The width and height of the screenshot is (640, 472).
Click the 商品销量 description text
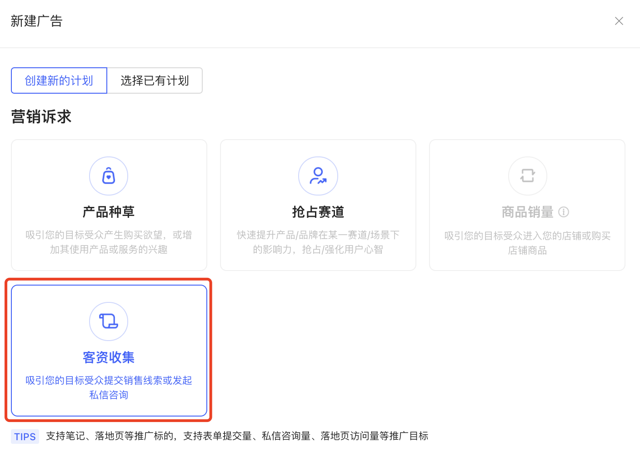point(527,243)
